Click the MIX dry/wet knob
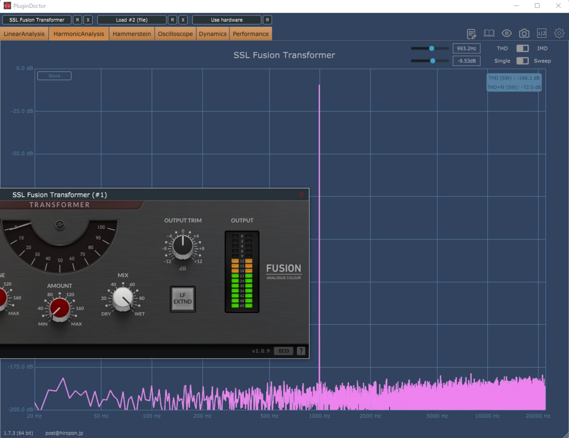The image size is (569, 438). [x=123, y=299]
